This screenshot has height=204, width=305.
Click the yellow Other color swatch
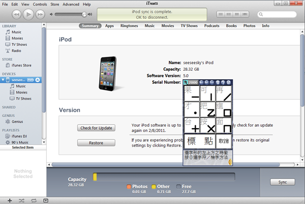pos(154,187)
